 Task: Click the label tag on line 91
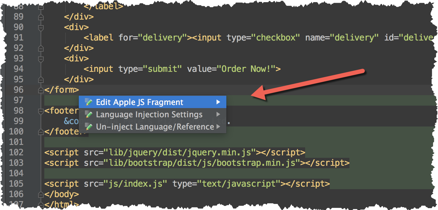[98, 37]
